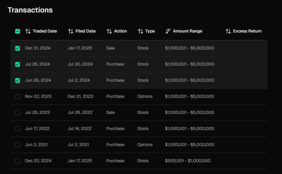
Task: Click sort arrows icon beside Type
Action: click(141, 31)
